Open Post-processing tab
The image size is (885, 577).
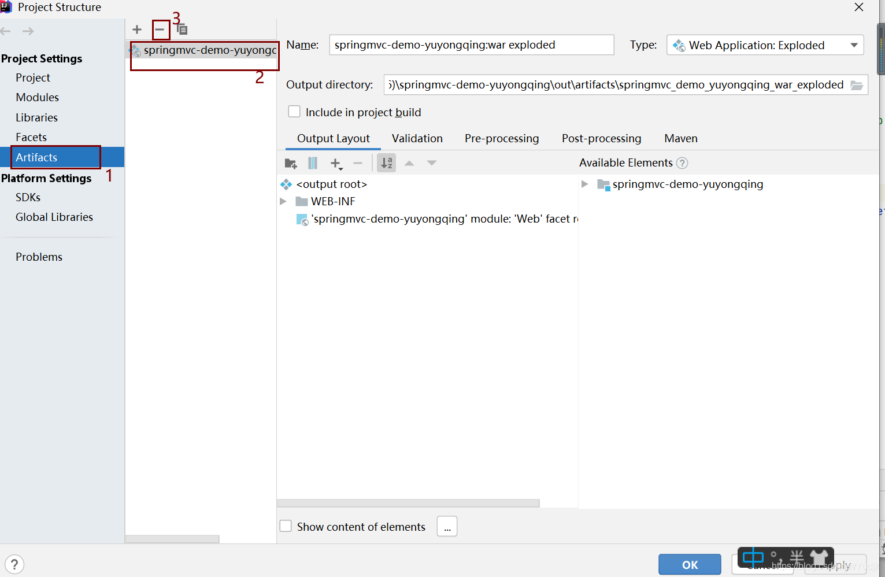click(x=602, y=139)
